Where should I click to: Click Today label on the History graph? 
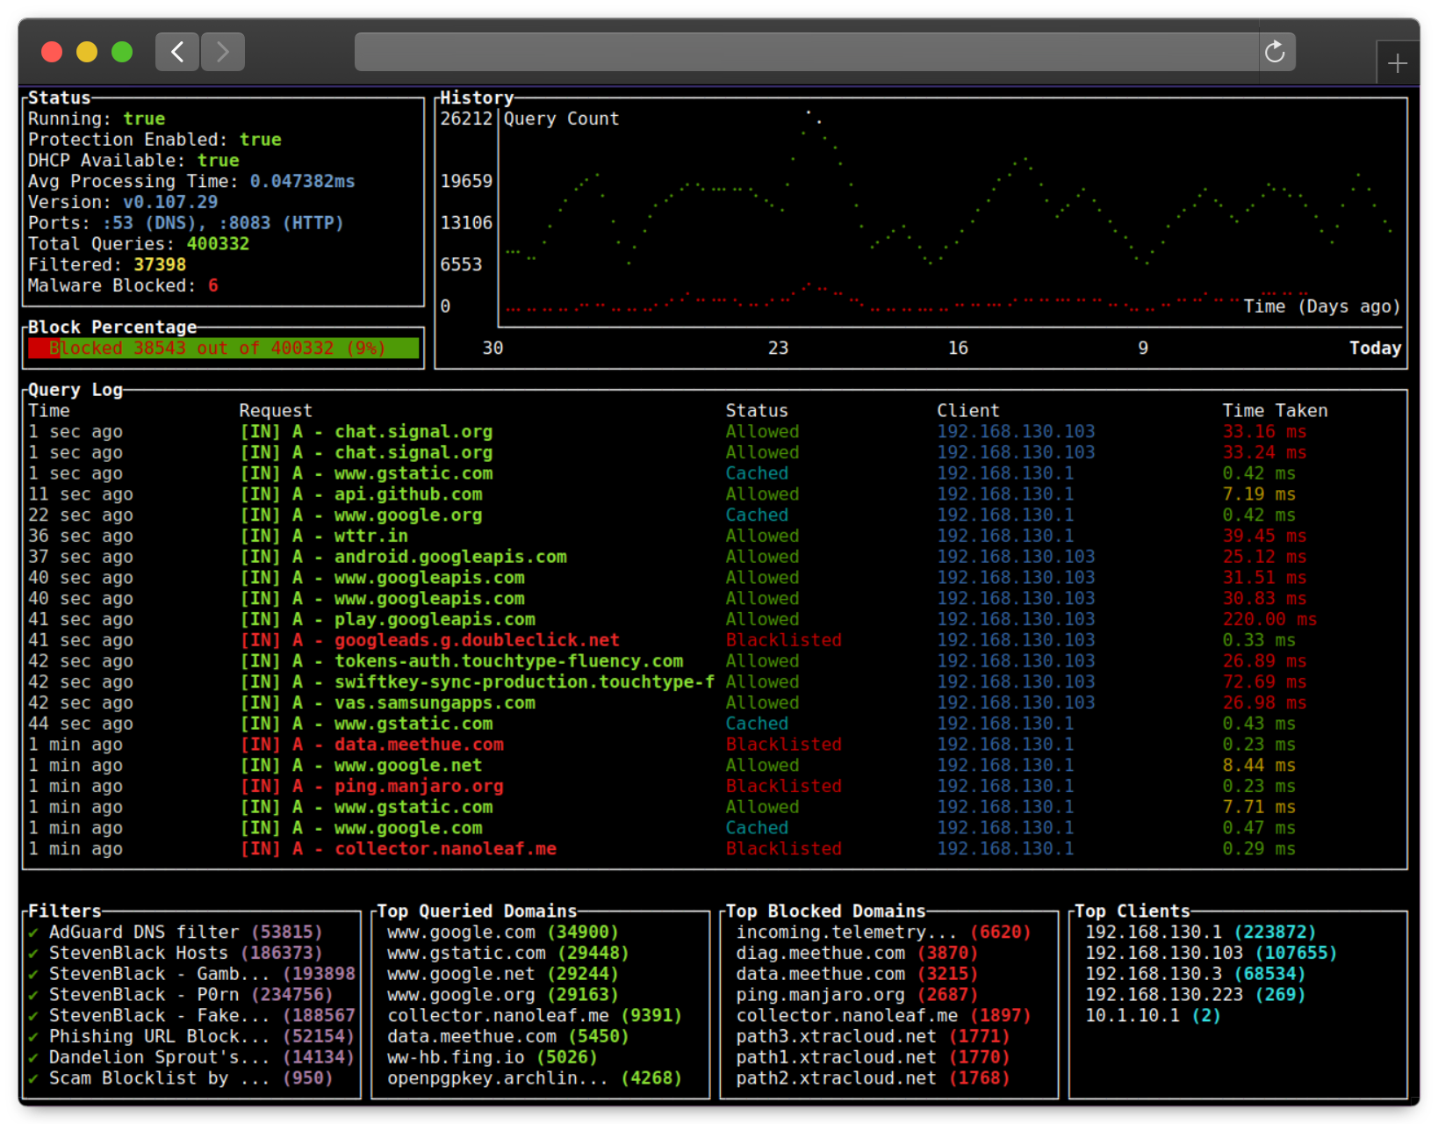tap(1375, 348)
